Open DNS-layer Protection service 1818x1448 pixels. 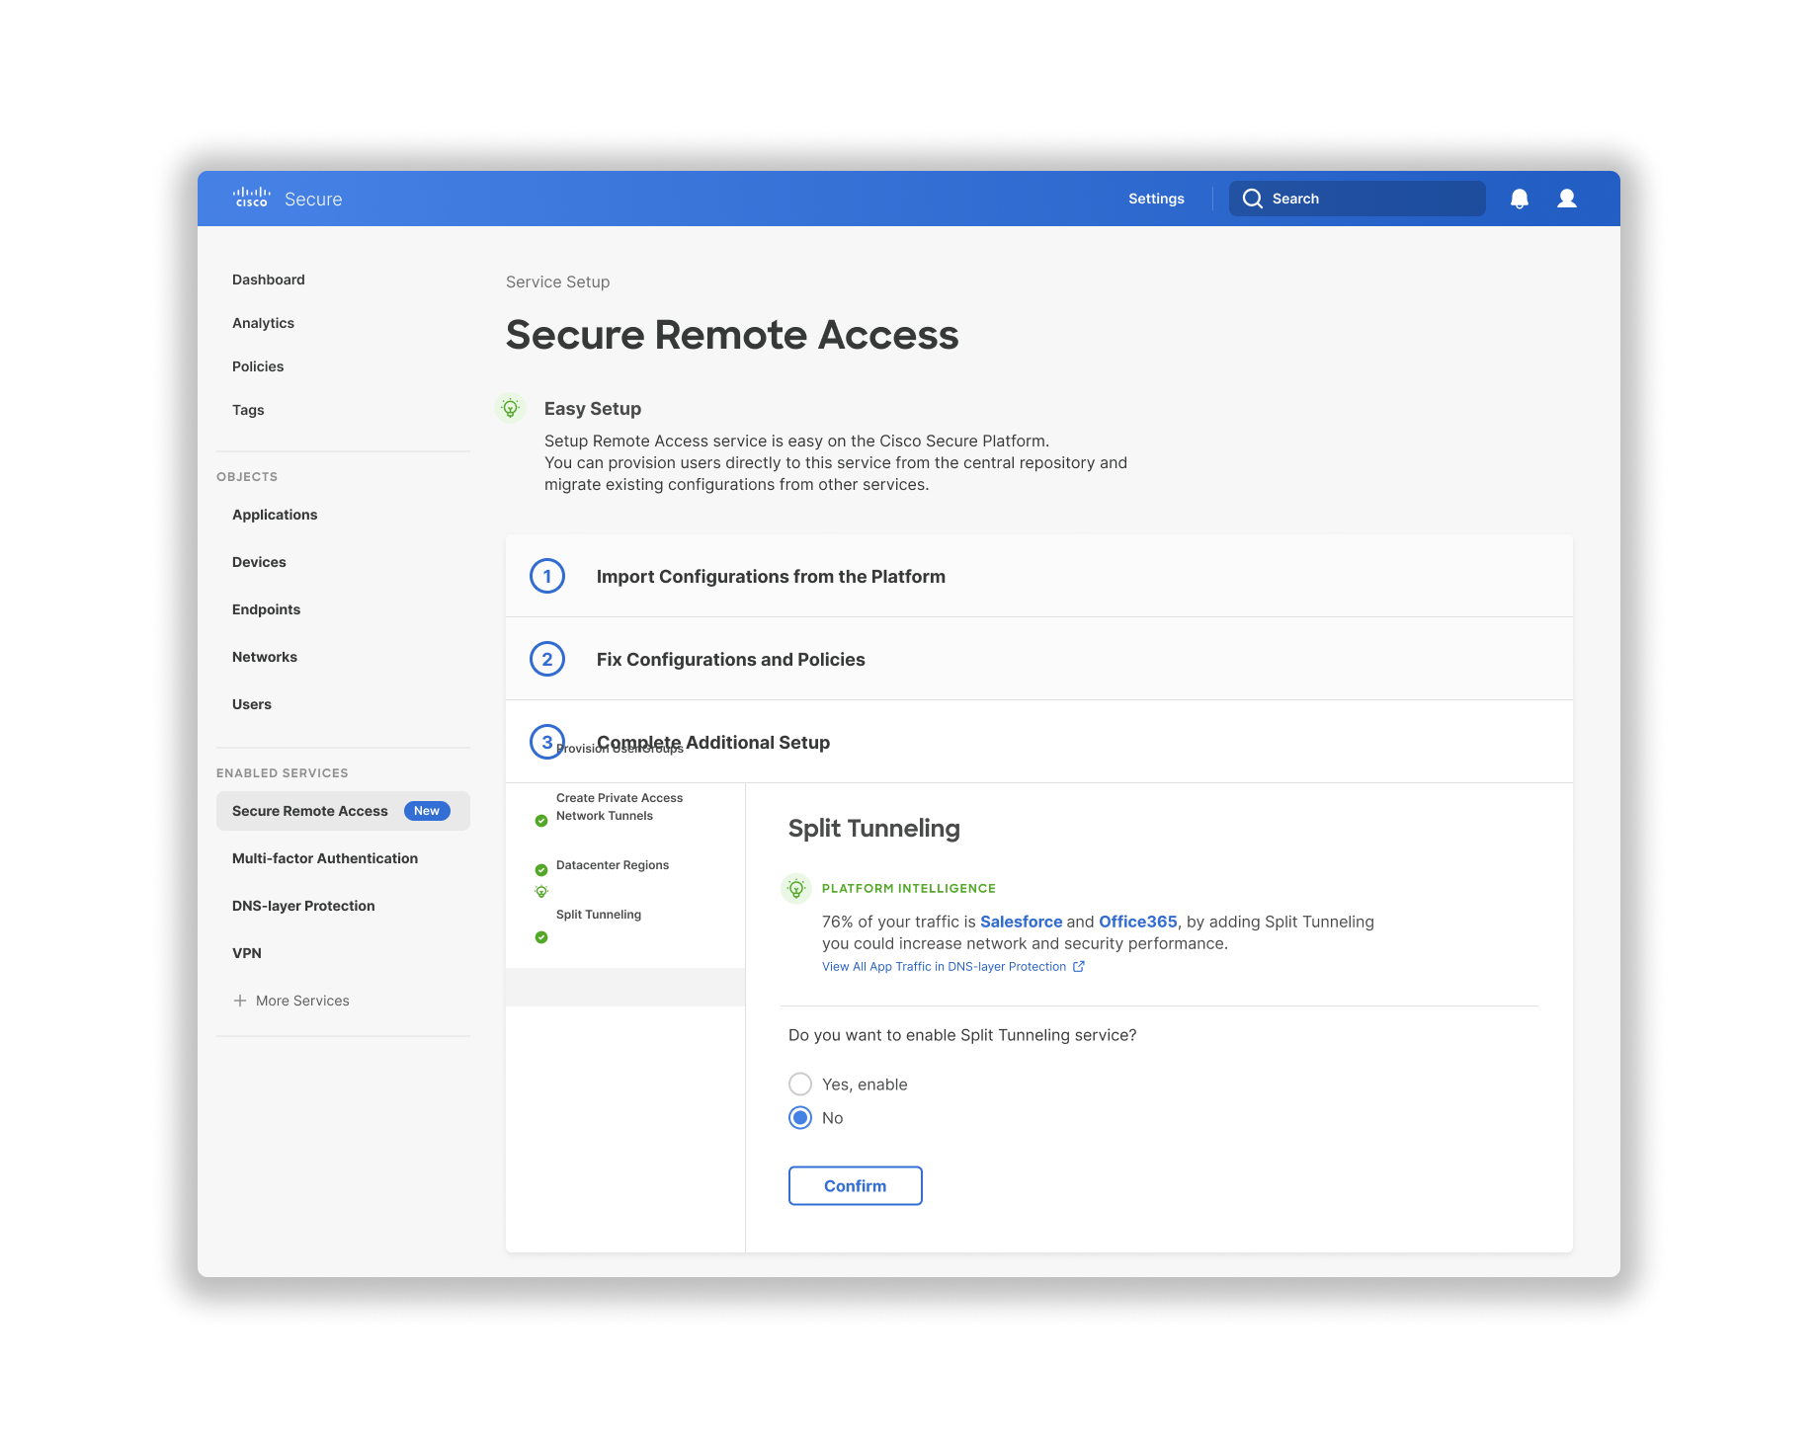tap(303, 906)
